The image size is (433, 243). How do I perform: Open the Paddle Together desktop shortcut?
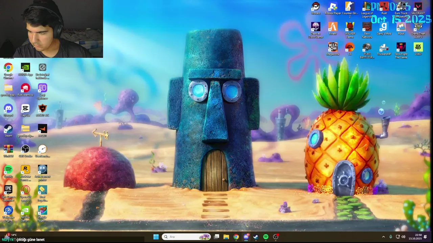[42, 214]
